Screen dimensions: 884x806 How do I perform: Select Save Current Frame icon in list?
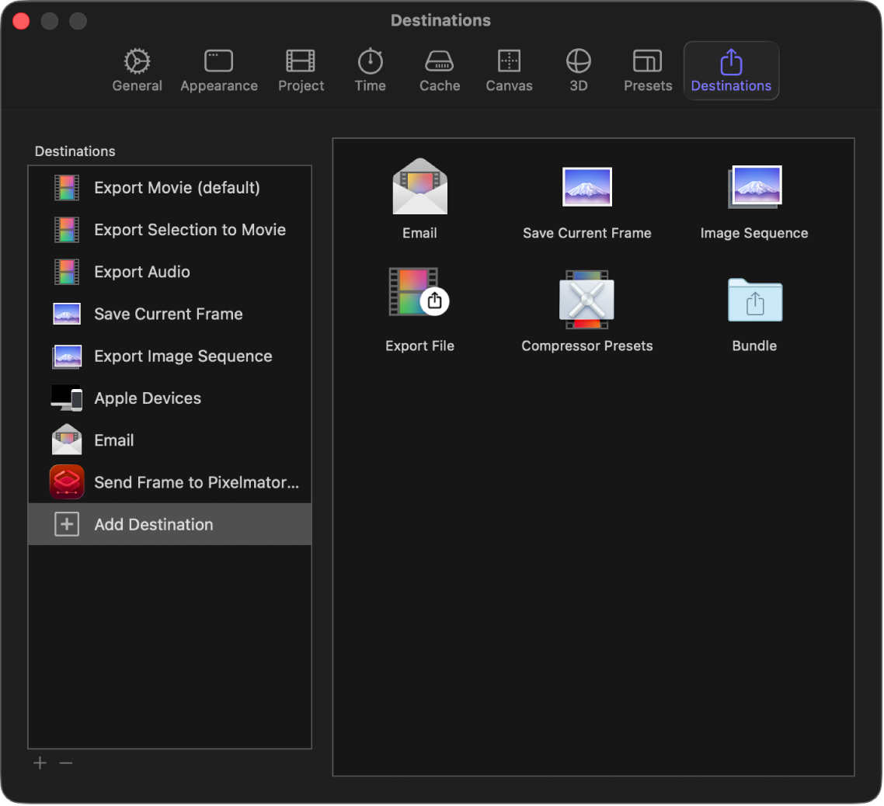pos(67,314)
